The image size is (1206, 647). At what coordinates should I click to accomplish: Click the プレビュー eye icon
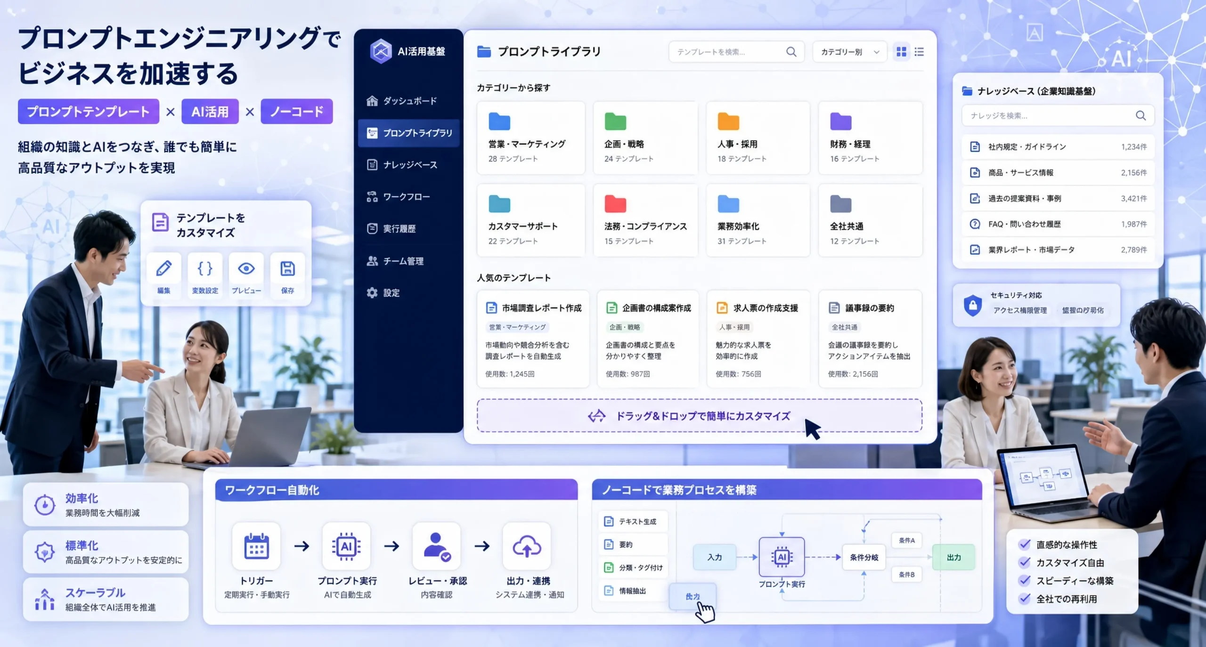246,268
